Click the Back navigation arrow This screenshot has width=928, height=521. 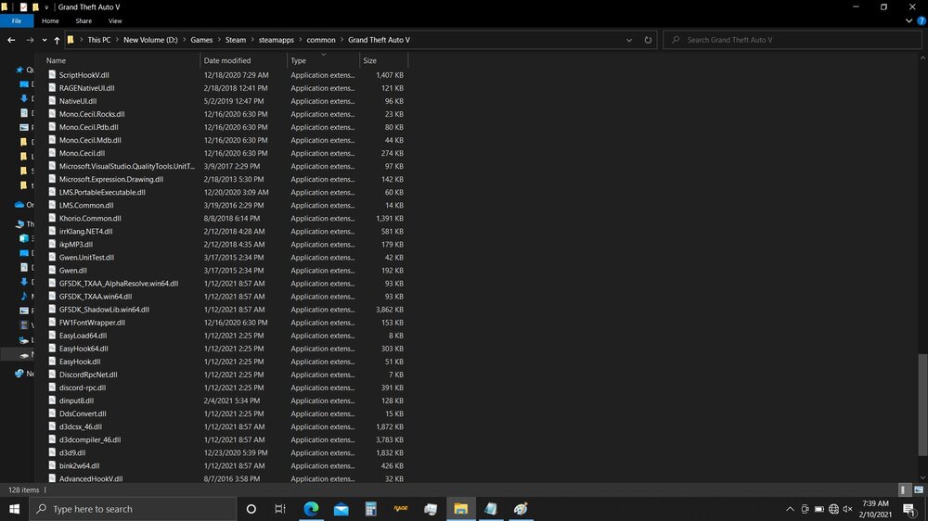(11, 40)
